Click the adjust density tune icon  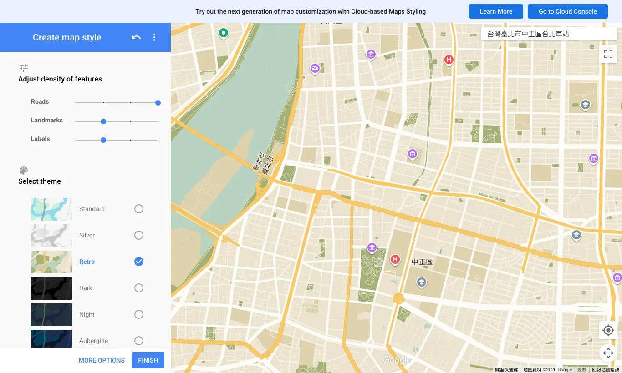(x=24, y=68)
